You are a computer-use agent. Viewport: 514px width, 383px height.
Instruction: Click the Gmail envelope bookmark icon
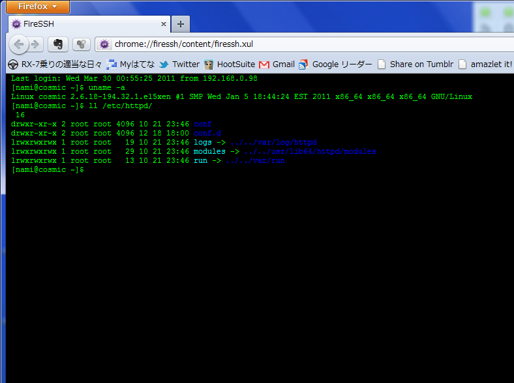tap(264, 65)
